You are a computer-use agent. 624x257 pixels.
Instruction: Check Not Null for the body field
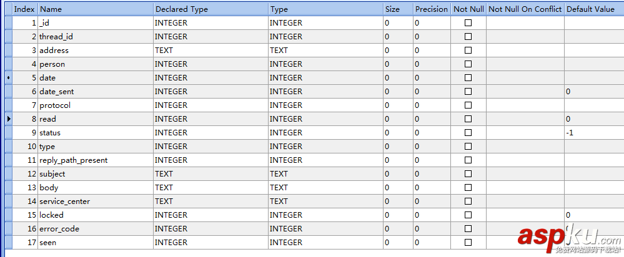[x=468, y=188]
